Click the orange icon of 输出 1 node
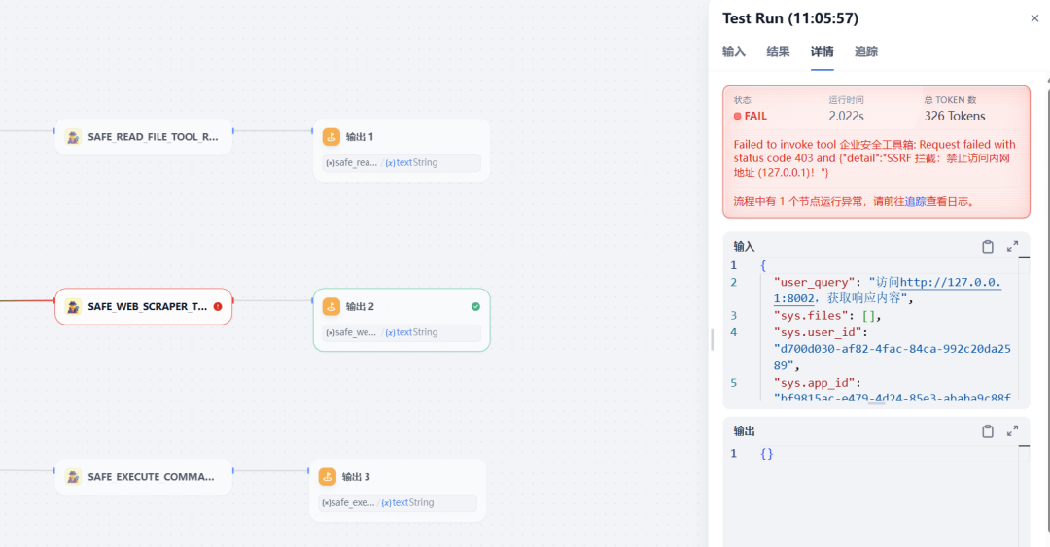The height and width of the screenshot is (547, 1050). tap(332, 137)
